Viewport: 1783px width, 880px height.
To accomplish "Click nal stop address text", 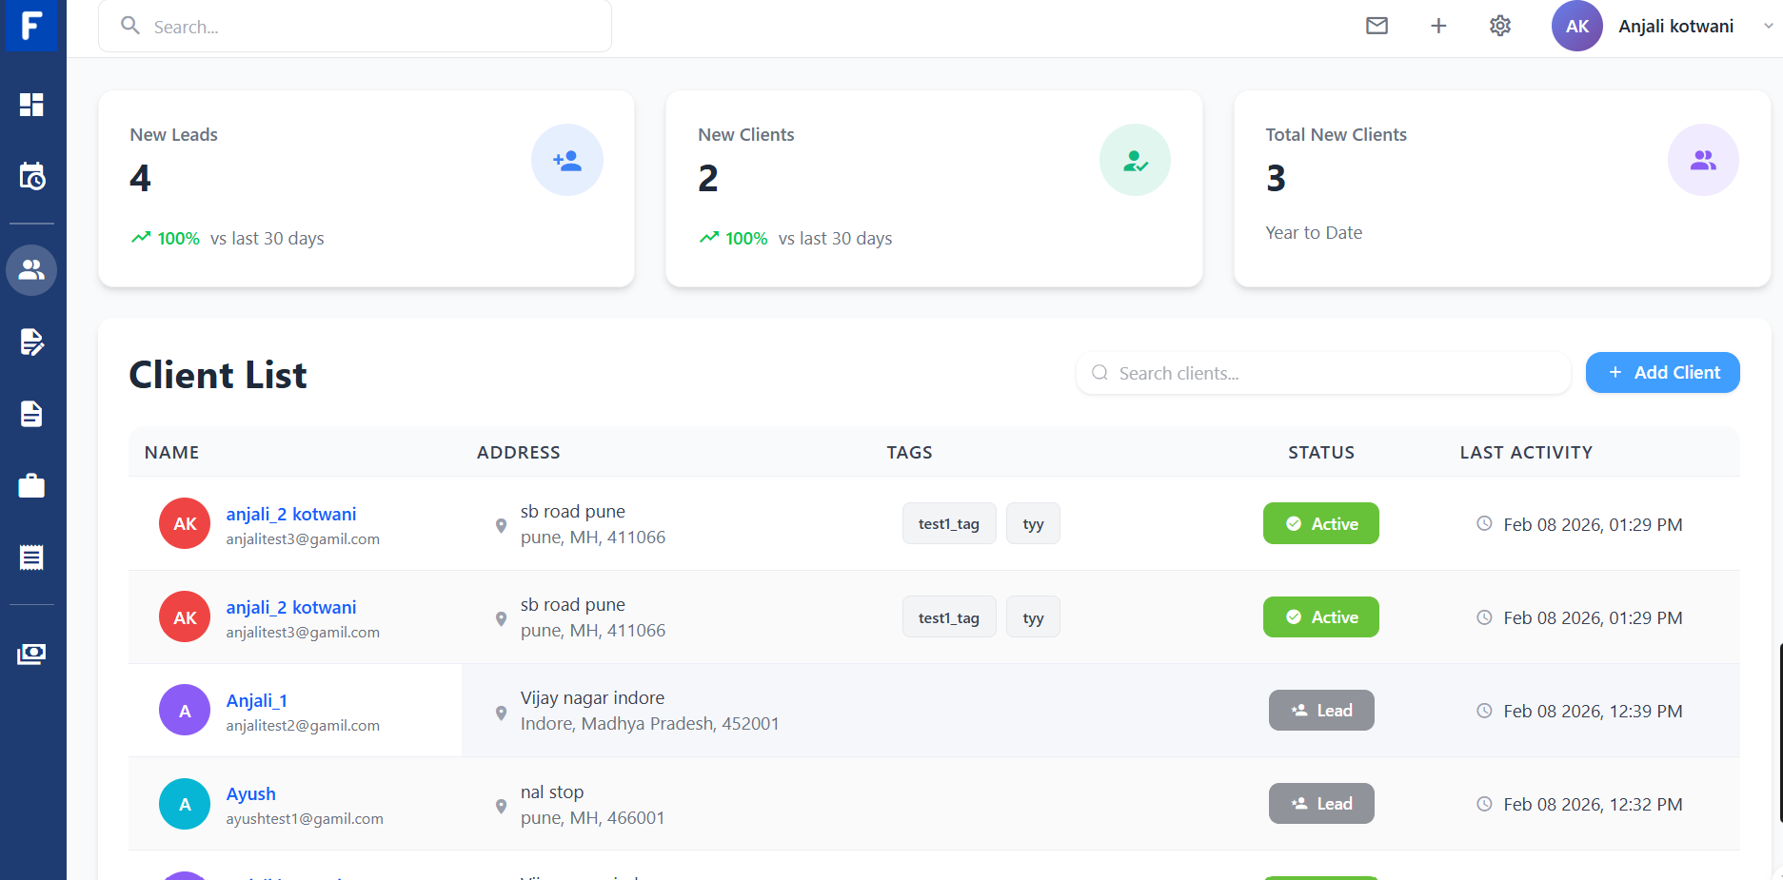I will [x=552, y=792].
